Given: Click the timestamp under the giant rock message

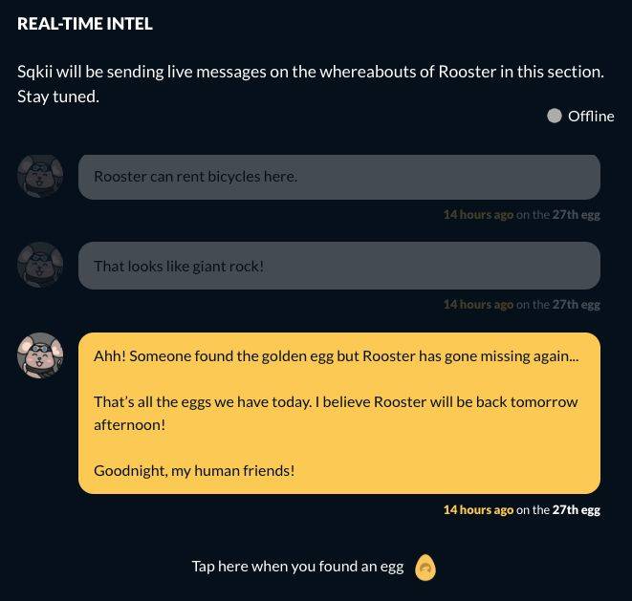Looking at the screenshot, I should click(x=521, y=305).
